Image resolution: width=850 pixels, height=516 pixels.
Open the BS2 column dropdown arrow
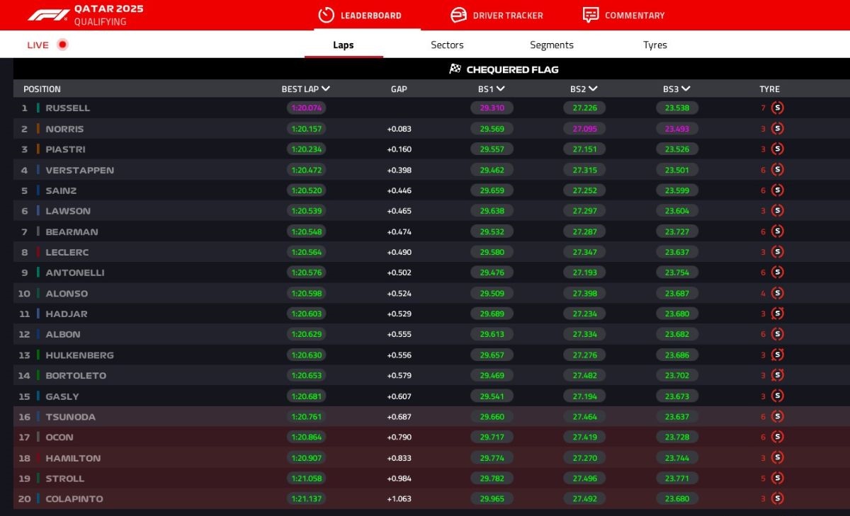[x=593, y=89]
